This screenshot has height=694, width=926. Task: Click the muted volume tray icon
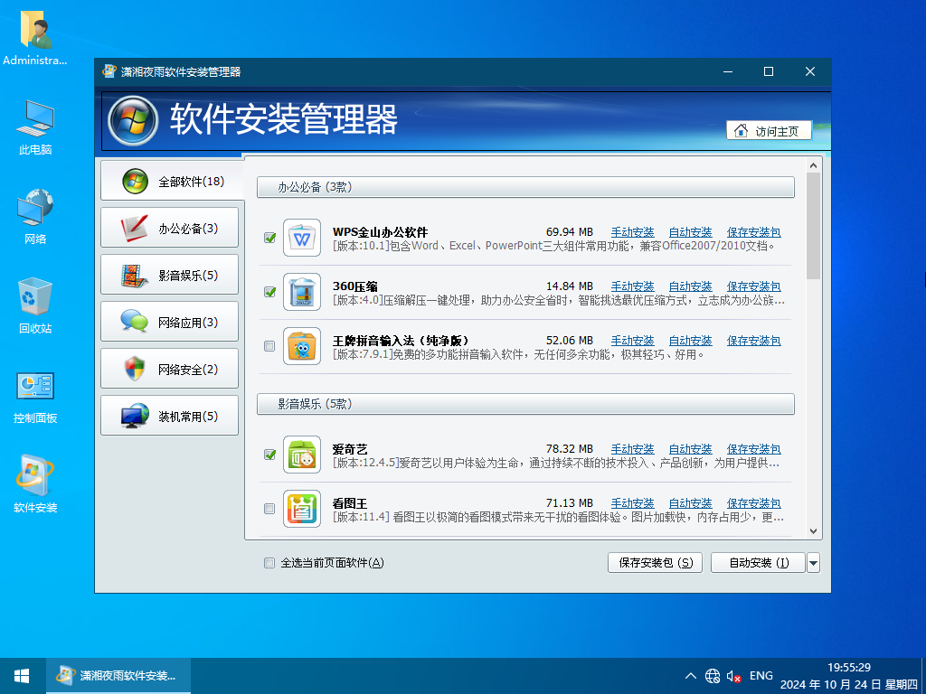(x=734, y=676)
